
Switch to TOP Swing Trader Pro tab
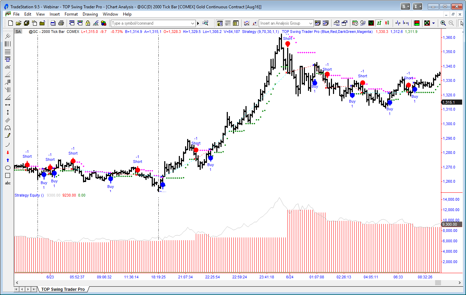click(63, 289)
